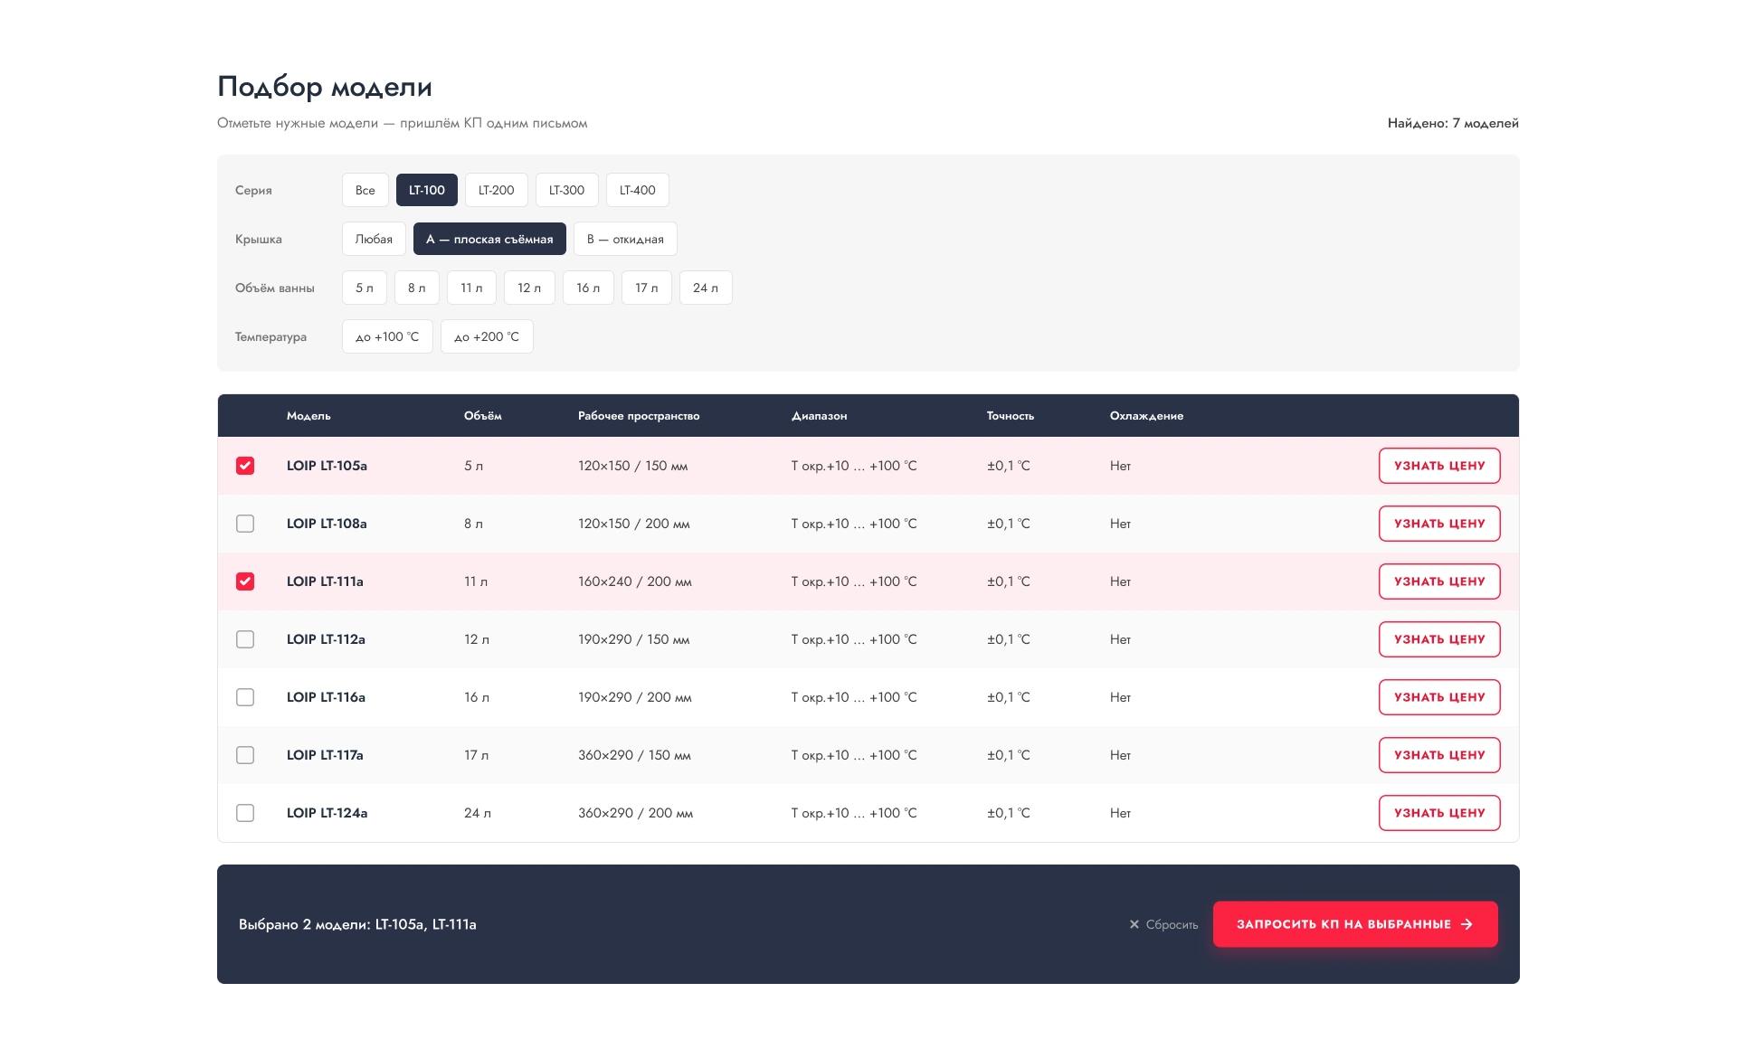1737x1049 pixels.
Task: Click Узнать цену for LT-108a
Action: pyautogui.click(x=1439, y=524)
